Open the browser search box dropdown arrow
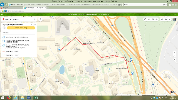 tap(166, 5)
